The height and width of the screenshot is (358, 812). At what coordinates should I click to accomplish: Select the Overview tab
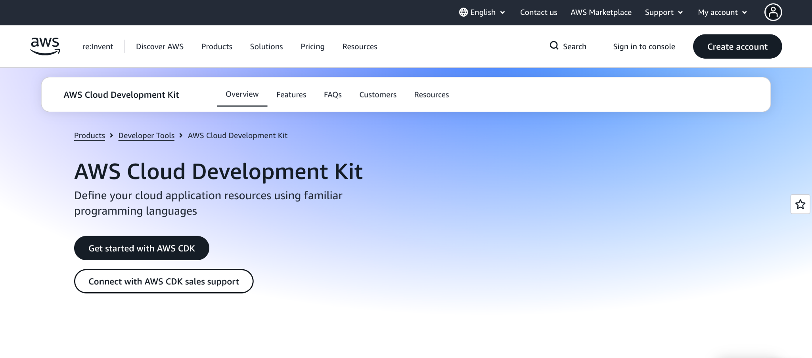(x=242, y=94)
